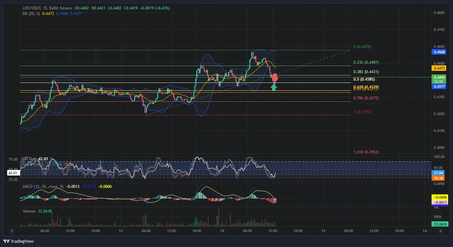This screenshot has height=247, width=453.
Task: Click the white 42.01 RSI value tag
Action: pyautogui.click(x=14, y=173)
